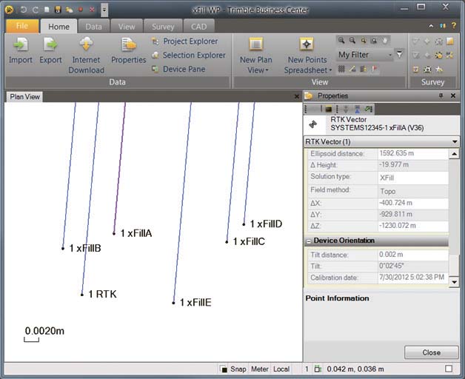Click the line/measure icon beside grid
The image size is (465, 379).
coord(352,69)
